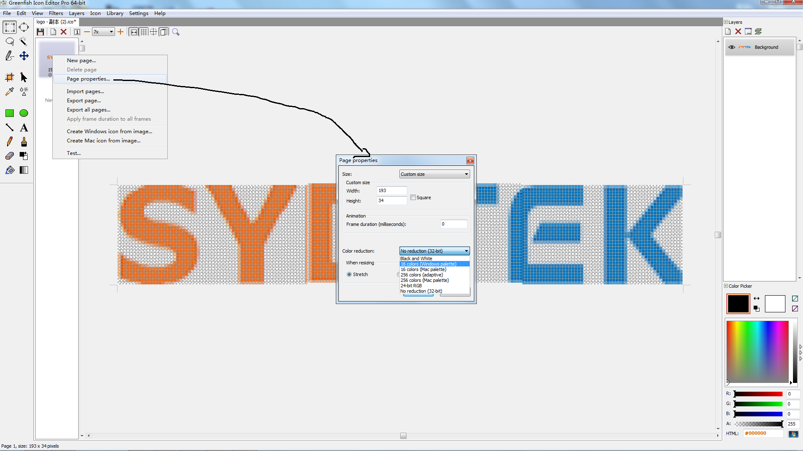Screen dimensions: 803x451
Task: Select the blur/sharpen retouch tool
Action: tap(24, 91)
